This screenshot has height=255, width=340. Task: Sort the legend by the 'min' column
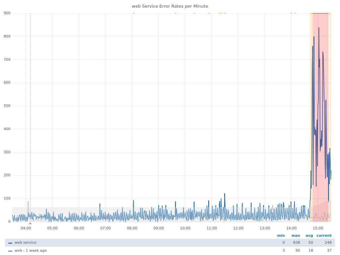[281, 236]
